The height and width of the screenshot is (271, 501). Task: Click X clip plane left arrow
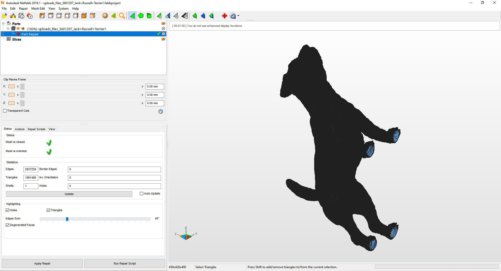18,86
